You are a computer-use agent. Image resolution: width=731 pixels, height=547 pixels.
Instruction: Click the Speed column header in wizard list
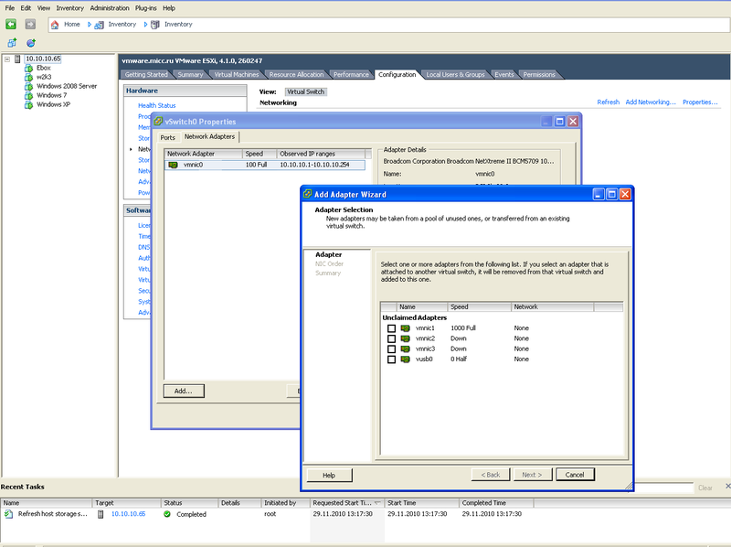pos(480,306)
